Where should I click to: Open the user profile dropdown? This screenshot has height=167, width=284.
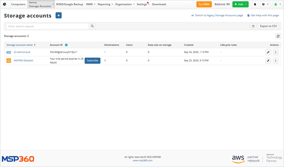point(277,4)
